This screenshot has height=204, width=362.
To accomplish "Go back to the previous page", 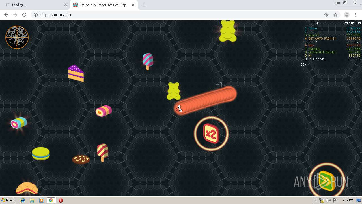I will click(6, 15).
